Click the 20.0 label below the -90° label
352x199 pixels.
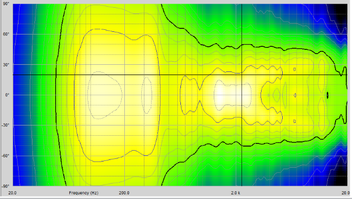tap(12, 193)
